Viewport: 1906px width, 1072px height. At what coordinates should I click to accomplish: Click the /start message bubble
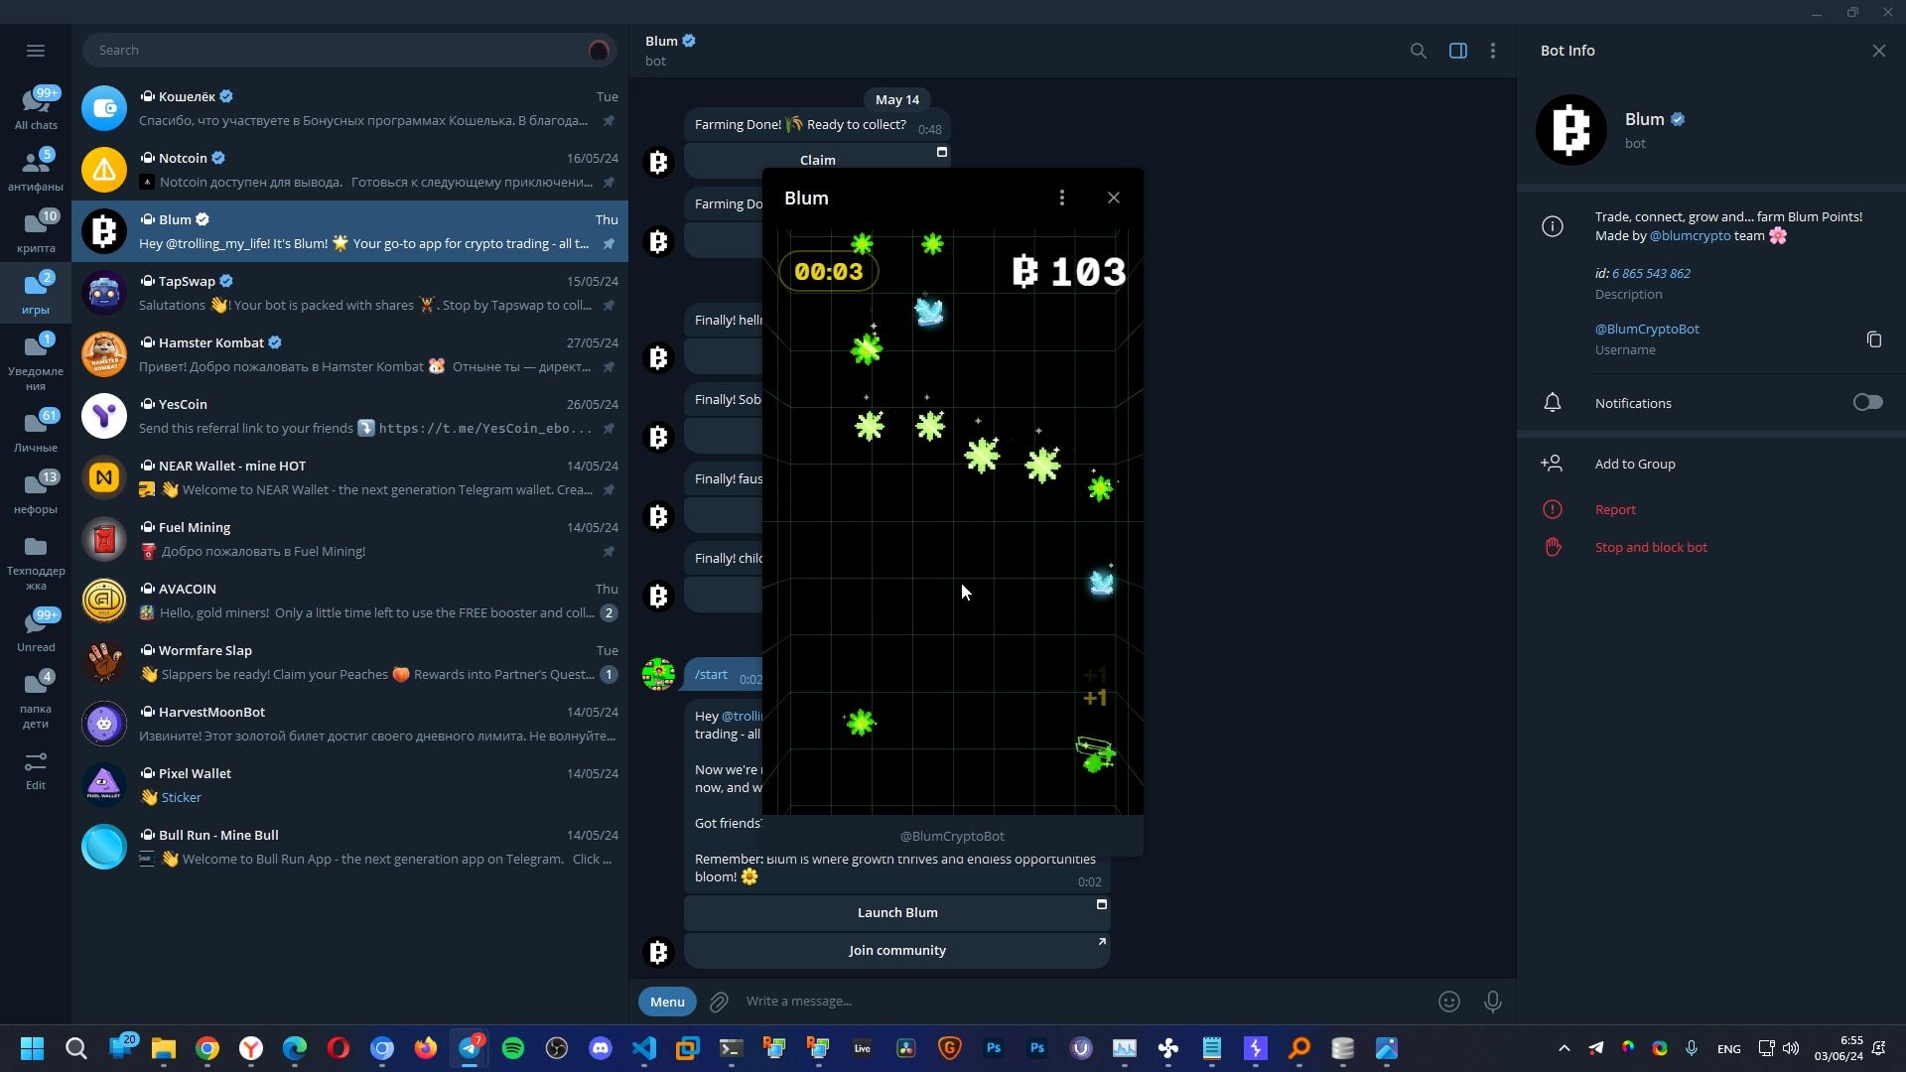[724, 675]
